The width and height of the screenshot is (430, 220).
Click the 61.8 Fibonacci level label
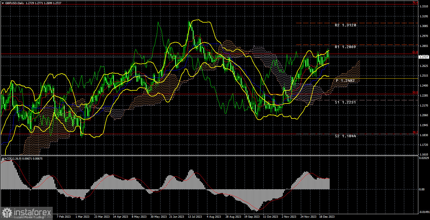415,52
